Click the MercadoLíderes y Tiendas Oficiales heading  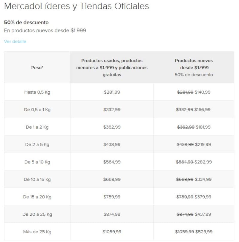click(x=76, y=6)
